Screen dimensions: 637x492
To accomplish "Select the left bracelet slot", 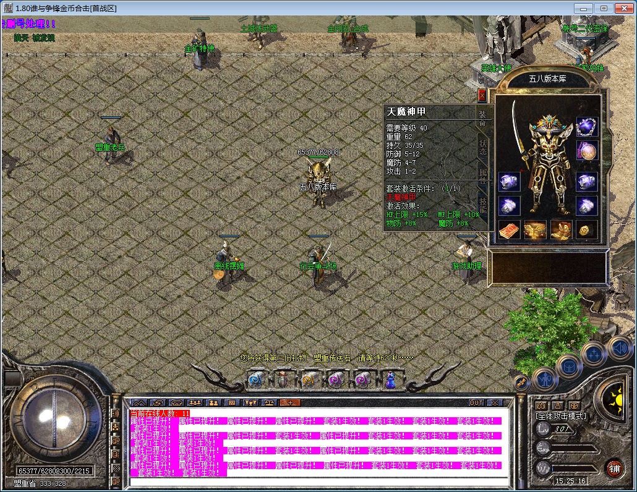I will click(508, 182).
